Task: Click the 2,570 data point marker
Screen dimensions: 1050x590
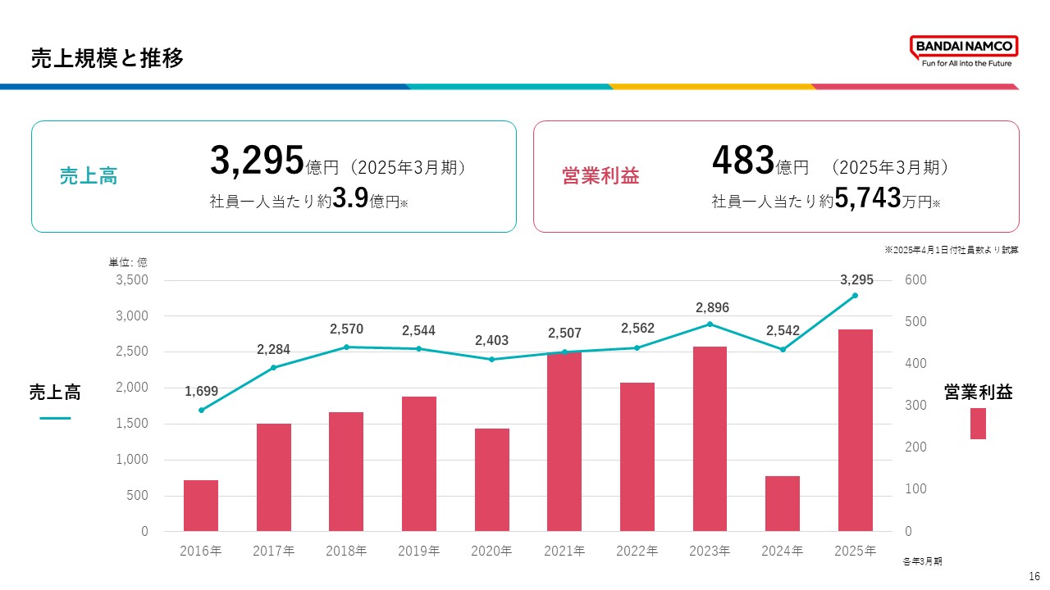Action: coord(345,346)
